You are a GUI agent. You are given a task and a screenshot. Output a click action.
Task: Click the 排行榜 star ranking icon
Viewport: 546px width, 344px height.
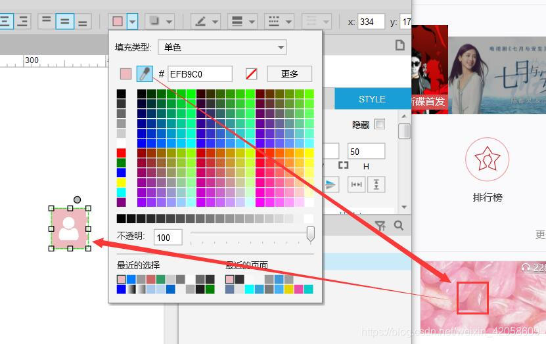coord(487,159)
